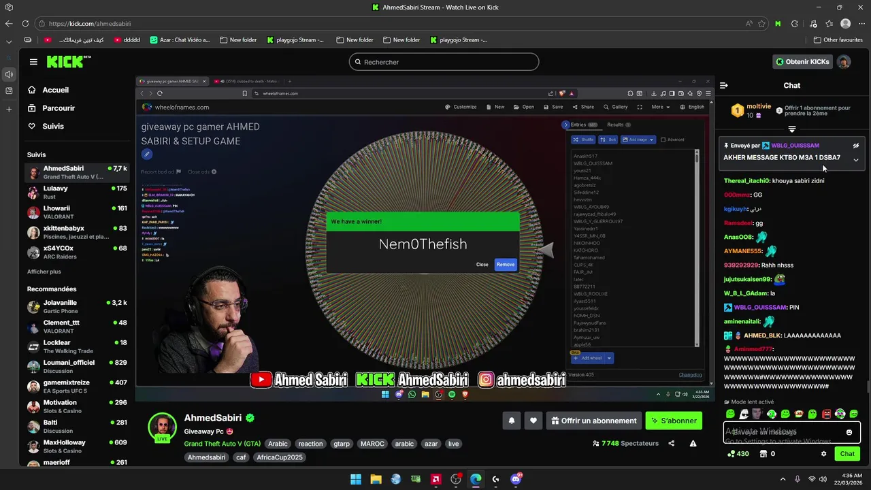Share the stream with share icon
The height and width of the screenshot is (490, 871).
coord(672,444)
